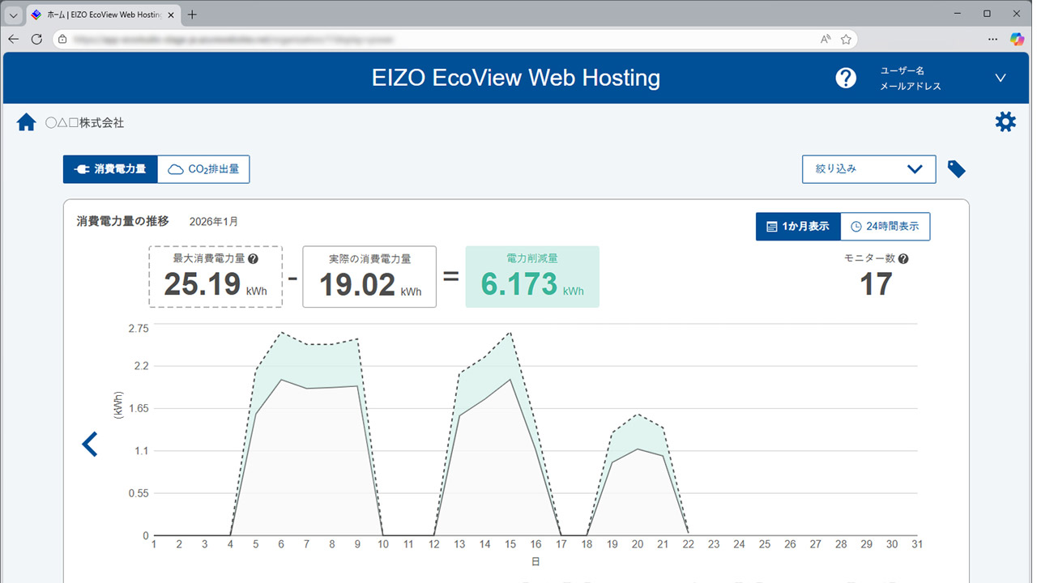This screenshot has width=1037, height=583.
Task: Refresh the page
Action: [x=37, y=38]
